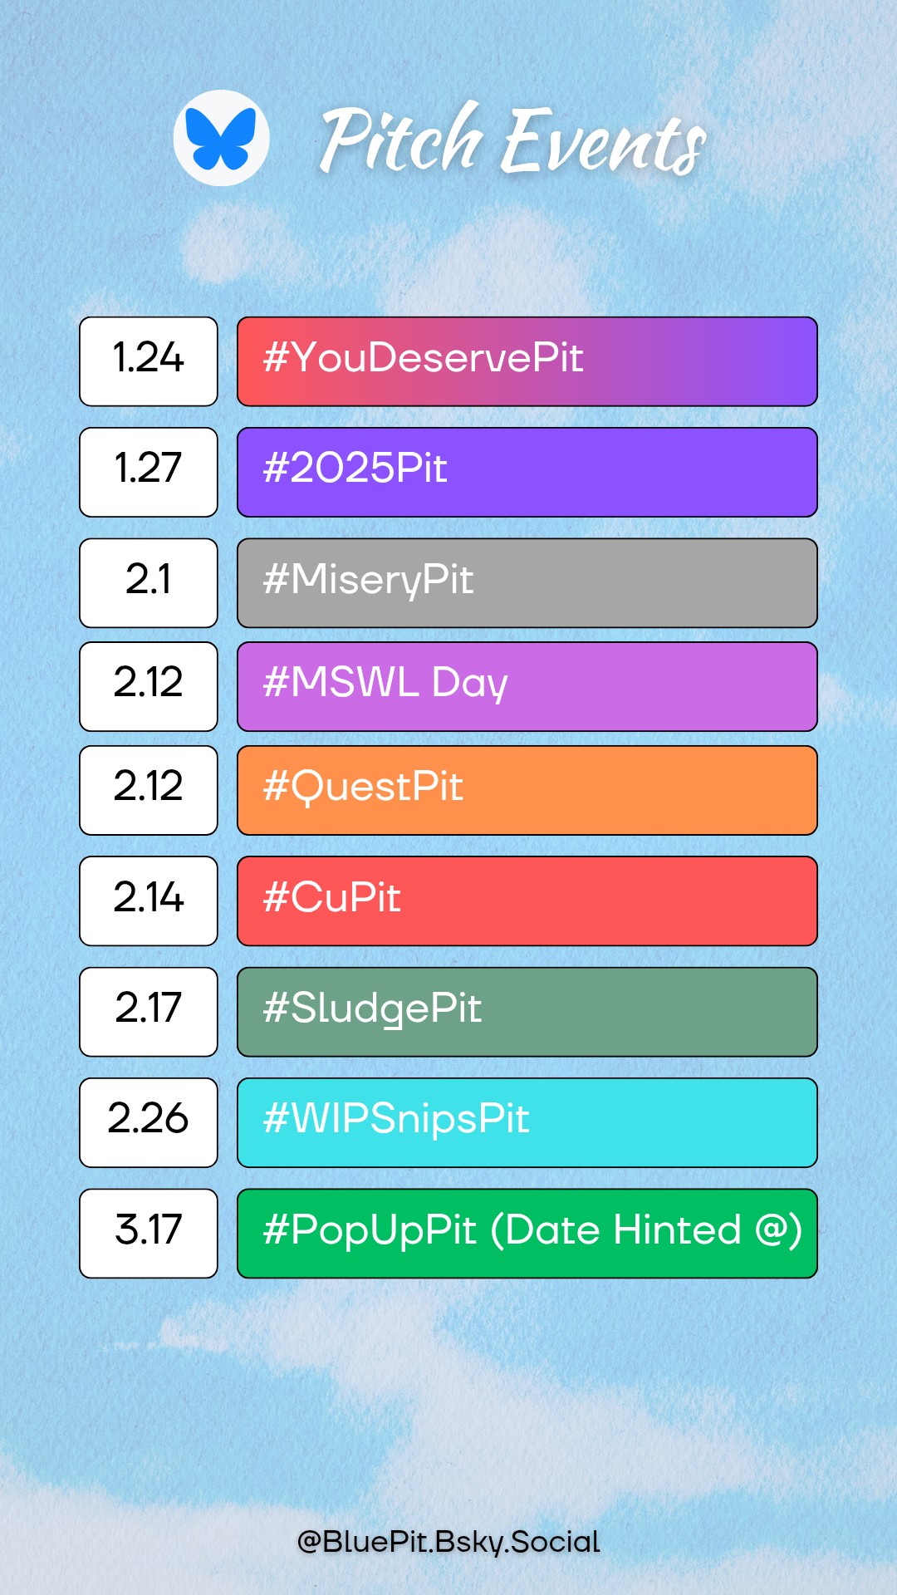Select the #2025Pit purple bar
This screenshot has width=897, height=1595.
point(527,472)
